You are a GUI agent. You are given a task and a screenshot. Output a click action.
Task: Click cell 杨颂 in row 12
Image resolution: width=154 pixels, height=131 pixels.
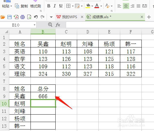tap(20, 118)
